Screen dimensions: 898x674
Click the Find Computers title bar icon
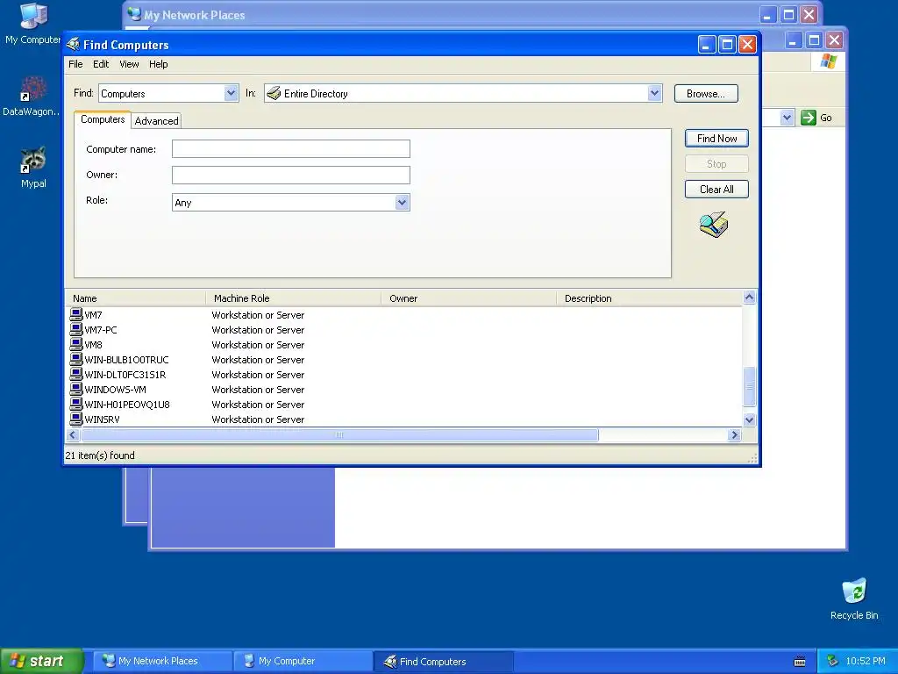pyautogui.click(x=74, y=44)
